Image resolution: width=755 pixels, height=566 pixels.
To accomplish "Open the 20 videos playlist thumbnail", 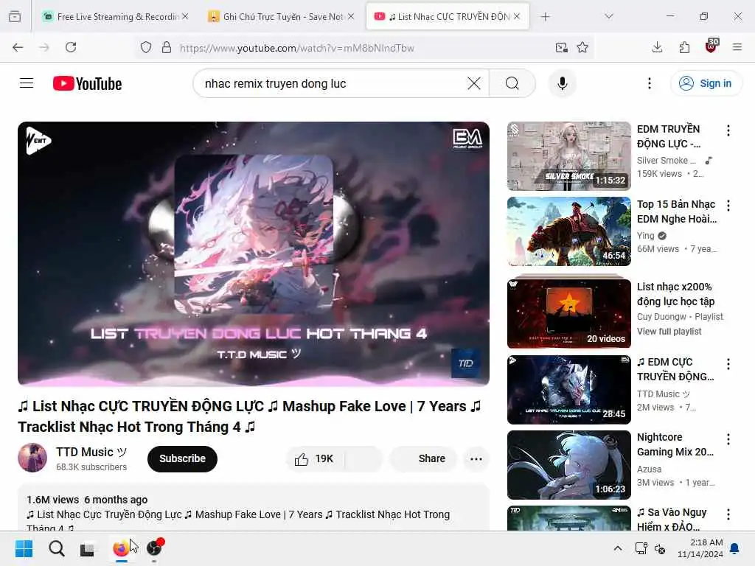I will pyautogui.click(x=568, y=312).
